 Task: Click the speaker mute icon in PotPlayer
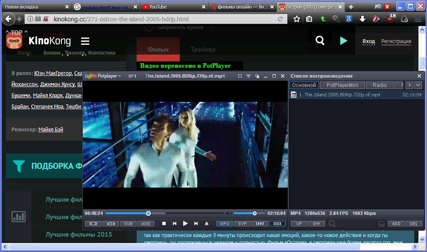[x=229, y=213]
